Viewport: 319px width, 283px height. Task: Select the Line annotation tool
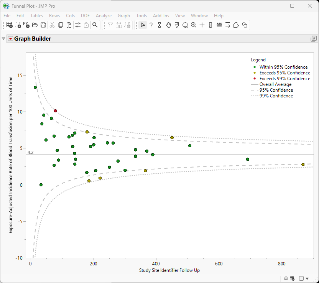pyautogui.click(x=228, y=25)
